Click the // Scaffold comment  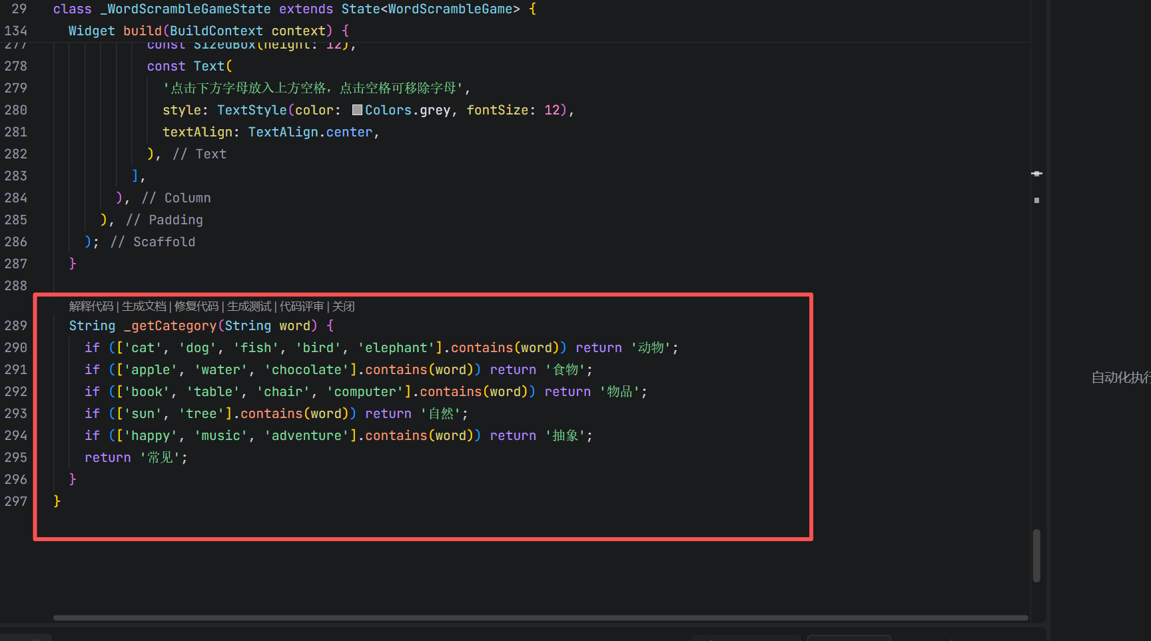pyautogui.click(x=153, y=242)
